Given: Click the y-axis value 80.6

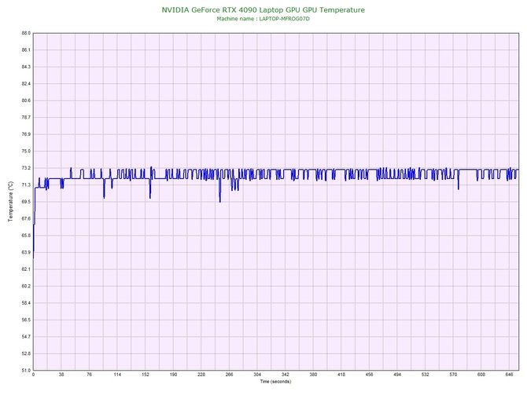Looking at the screenshot, I should point(26,101).
